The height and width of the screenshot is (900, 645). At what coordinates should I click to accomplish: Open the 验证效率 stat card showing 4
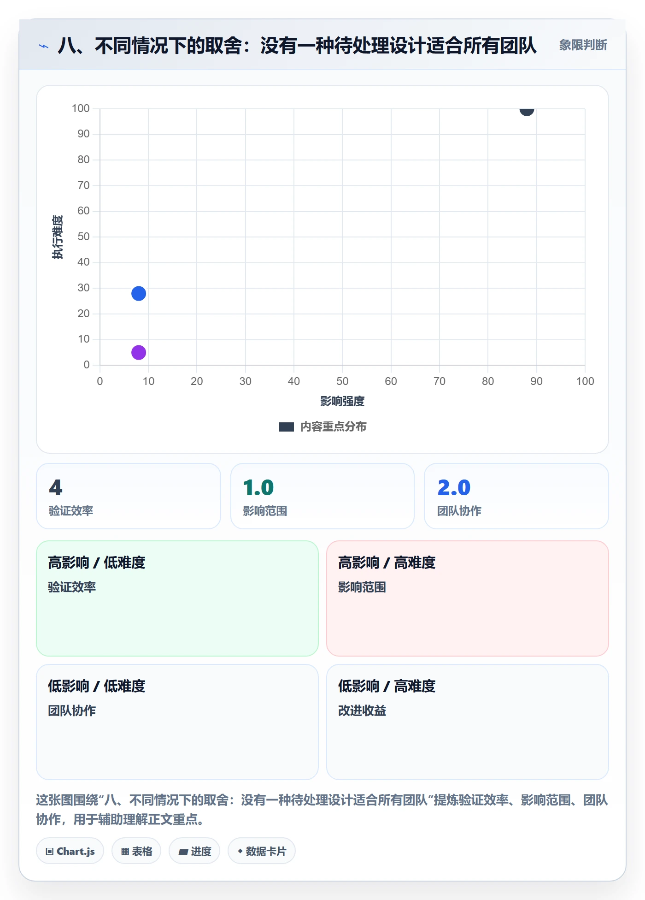coord(129,496)
